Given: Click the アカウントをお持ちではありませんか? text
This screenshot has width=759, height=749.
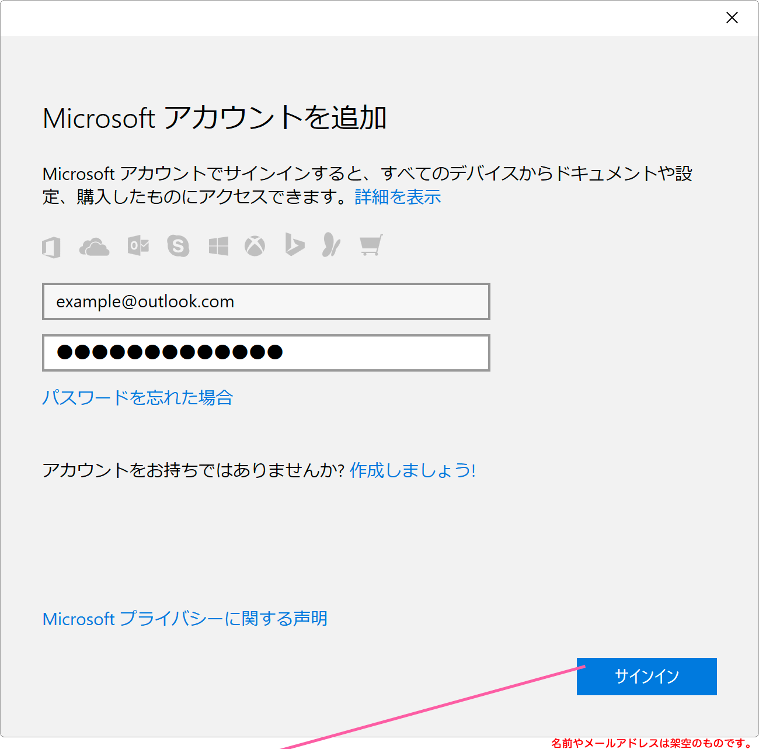Looking at the screenshot, I should 194,470.
